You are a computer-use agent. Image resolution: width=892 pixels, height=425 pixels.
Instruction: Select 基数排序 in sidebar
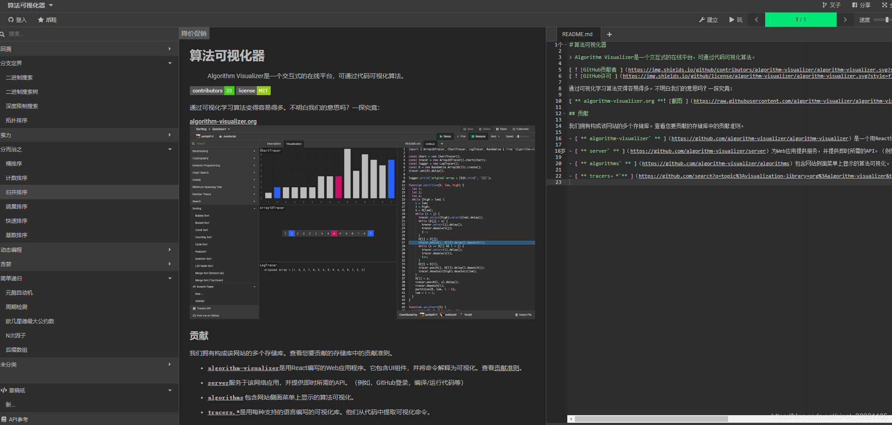point(89,235)
